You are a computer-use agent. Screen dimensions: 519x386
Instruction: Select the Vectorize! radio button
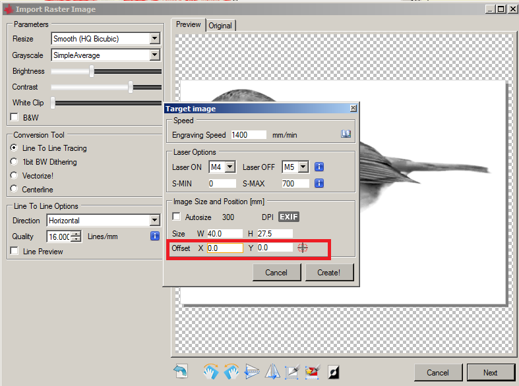tap(14, 175)
